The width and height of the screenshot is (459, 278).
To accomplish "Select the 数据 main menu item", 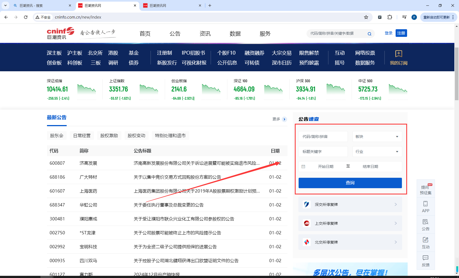I will (x=235, y=34).
